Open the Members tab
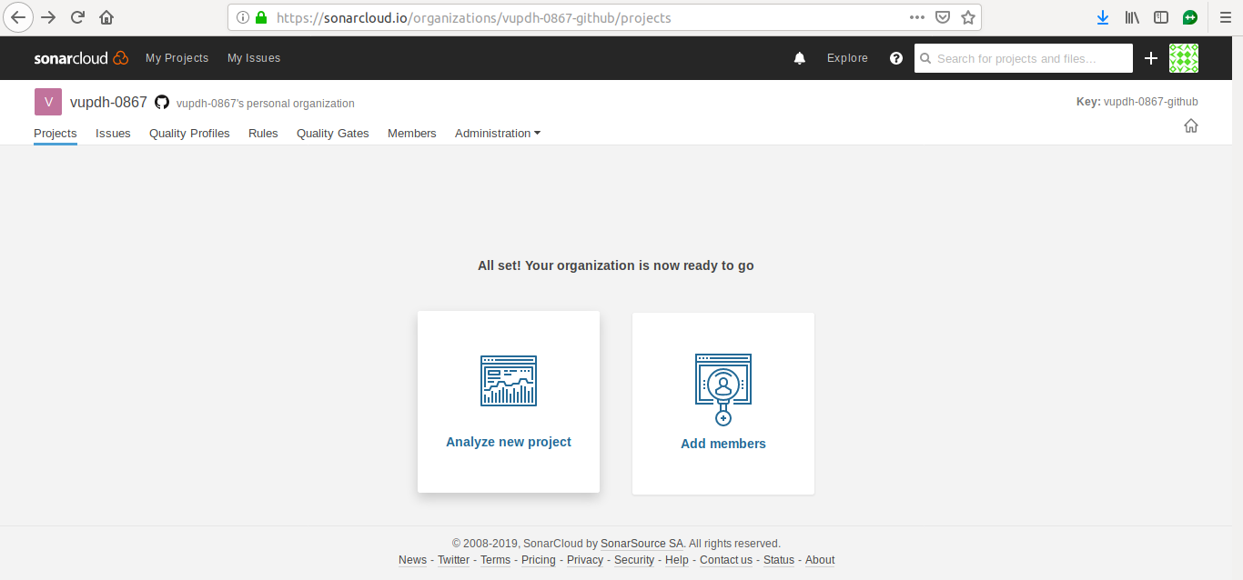 tap(412, 134)
